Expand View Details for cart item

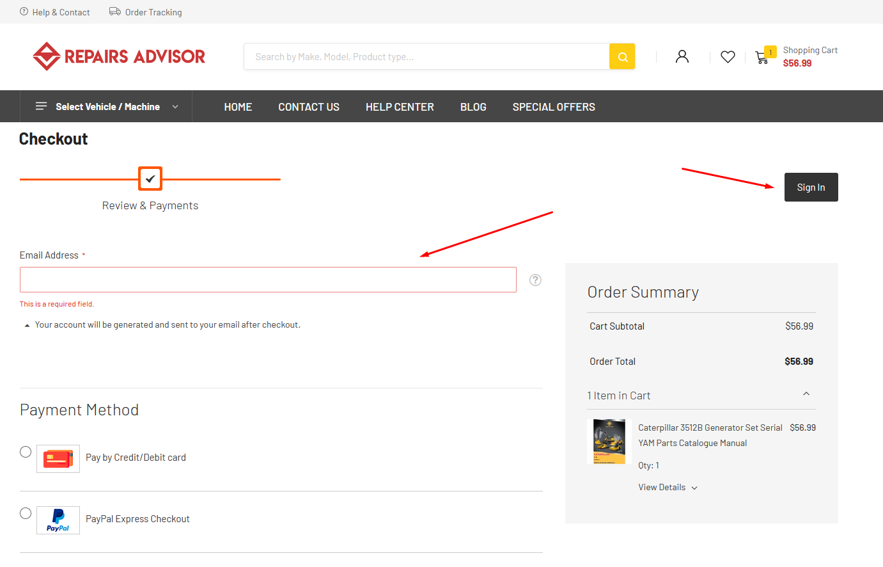coord(668,488)
